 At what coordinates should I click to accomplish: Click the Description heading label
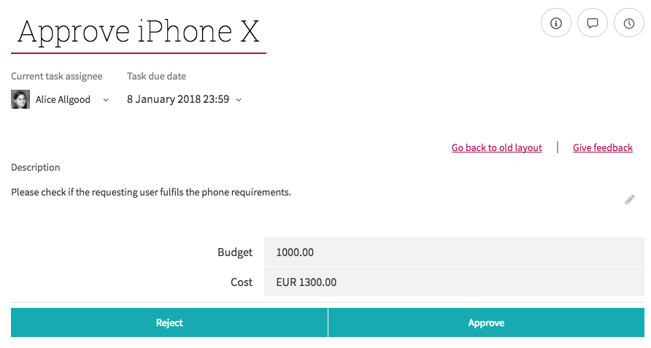[35, 167]
